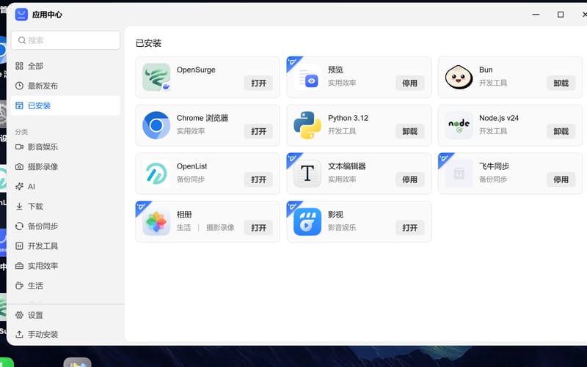This screenshot has width=587, height=367.
Task: Click the official badge on 预览 card
Action: coord(293,62)
